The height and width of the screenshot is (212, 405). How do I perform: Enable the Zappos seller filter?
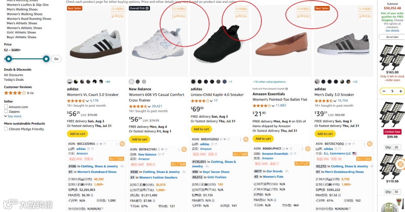(6, 111)
